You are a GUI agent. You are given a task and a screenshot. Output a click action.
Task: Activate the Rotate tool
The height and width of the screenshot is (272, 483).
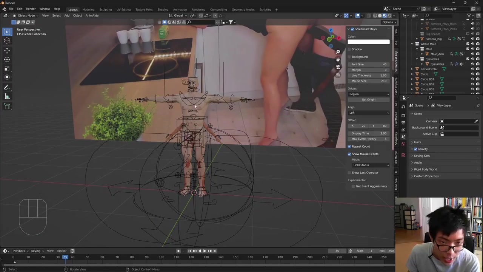coord(7,60)
